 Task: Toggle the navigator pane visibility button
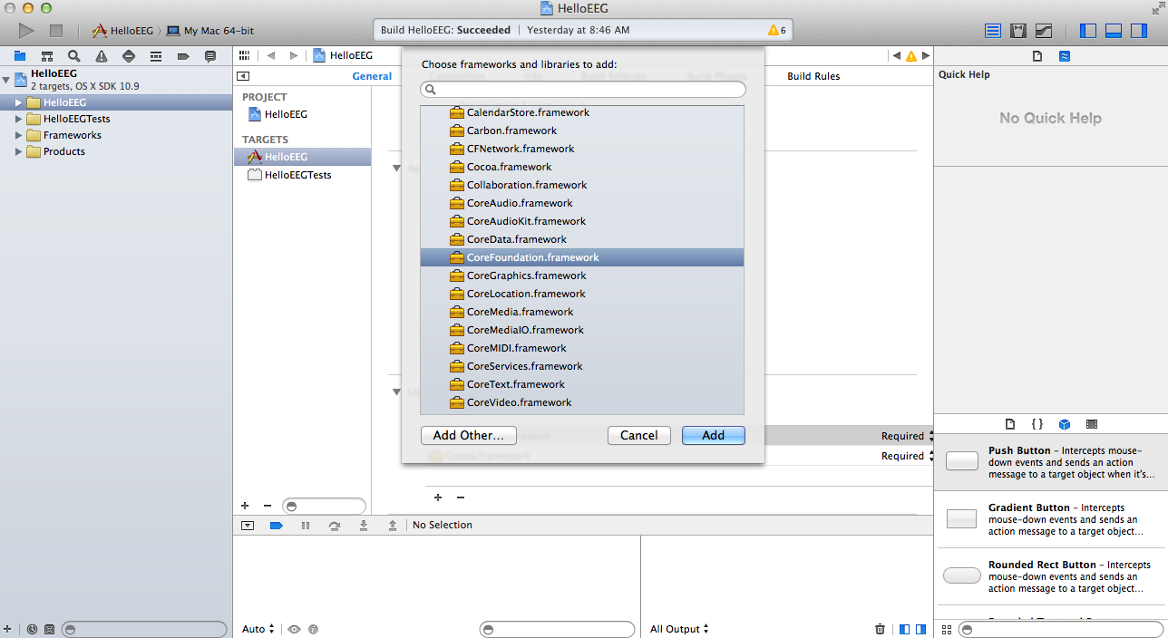(1089, 31)
